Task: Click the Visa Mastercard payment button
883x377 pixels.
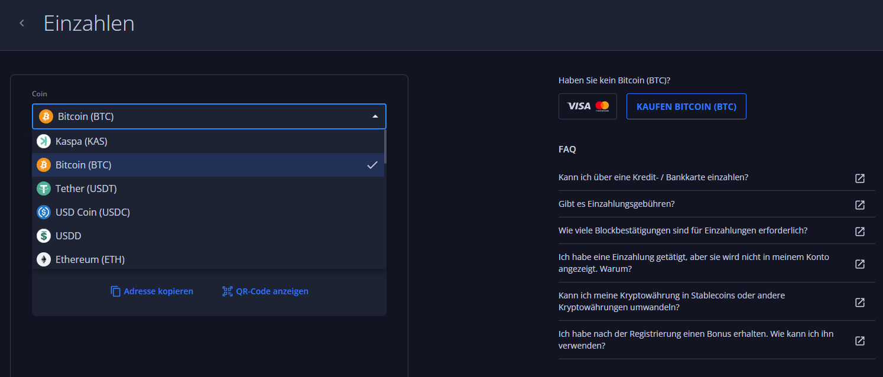Action: click(587, 106)
